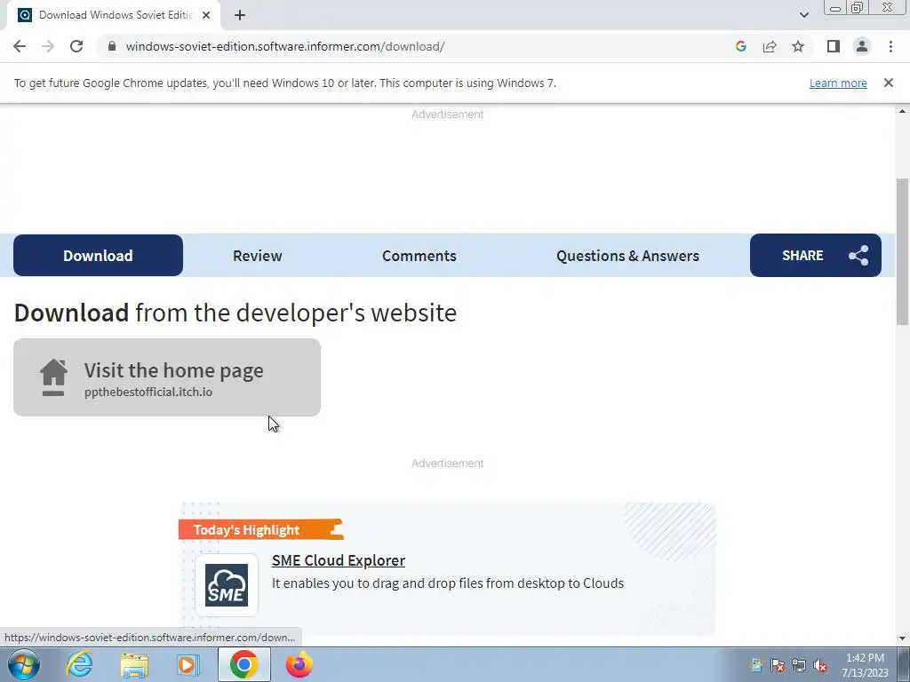The width and height of the screenshot is (910, 682).
Task: Click the taskbar clock showing 1:42 PM
Action: pyautogui.click(x=865, y=665)
